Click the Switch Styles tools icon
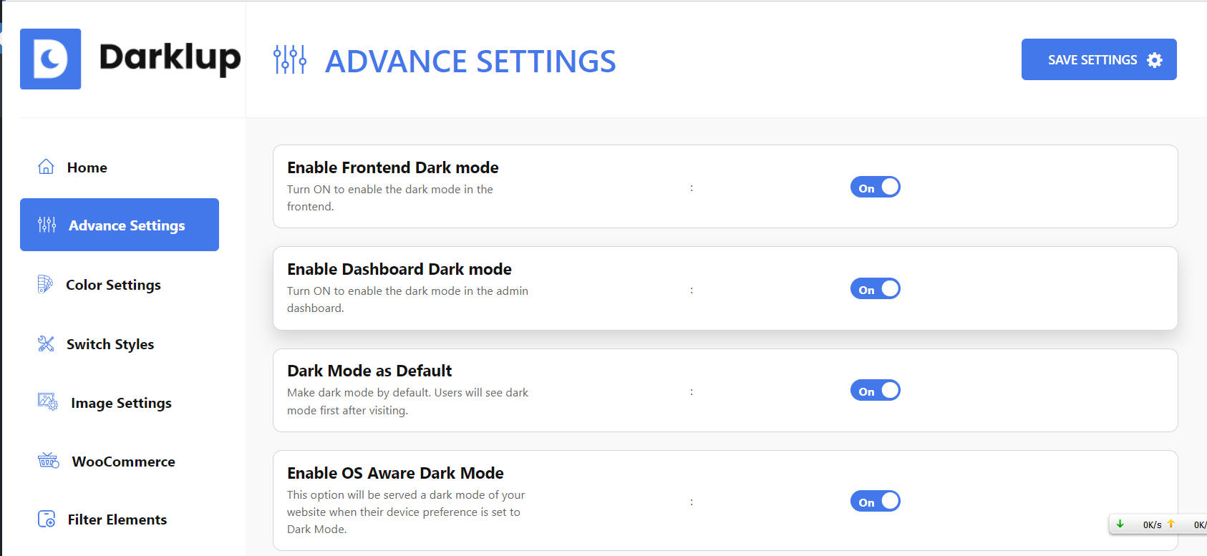This screenshot has height=556, width=1207. point(46,343)
